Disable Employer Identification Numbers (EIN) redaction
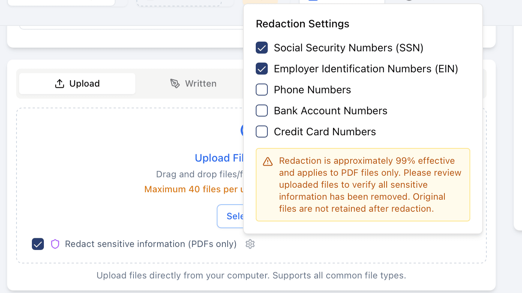 (x=262, y=69)
